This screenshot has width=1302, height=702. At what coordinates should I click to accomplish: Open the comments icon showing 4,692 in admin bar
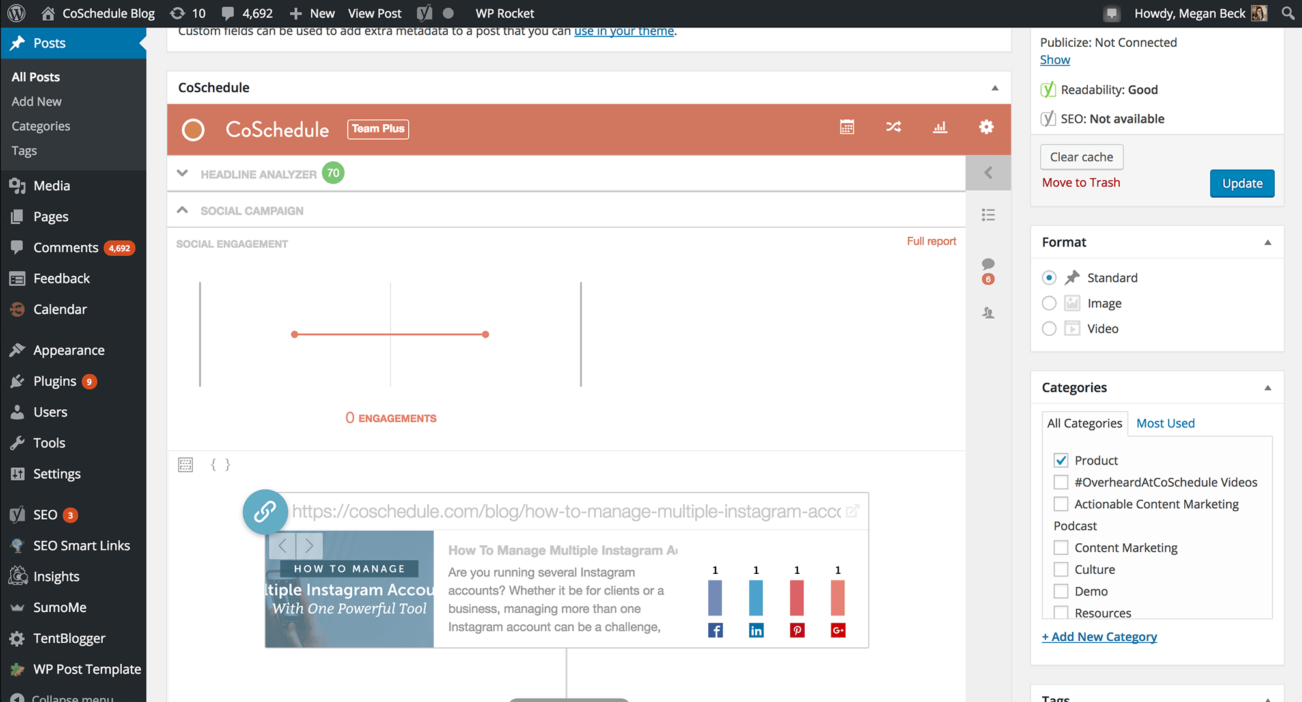(x=247, y=13)
